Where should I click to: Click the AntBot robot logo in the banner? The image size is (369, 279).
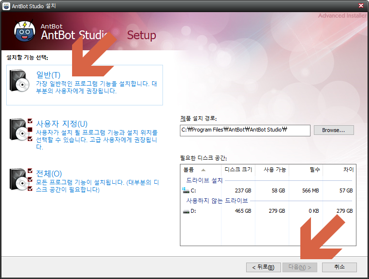point(25,31)
